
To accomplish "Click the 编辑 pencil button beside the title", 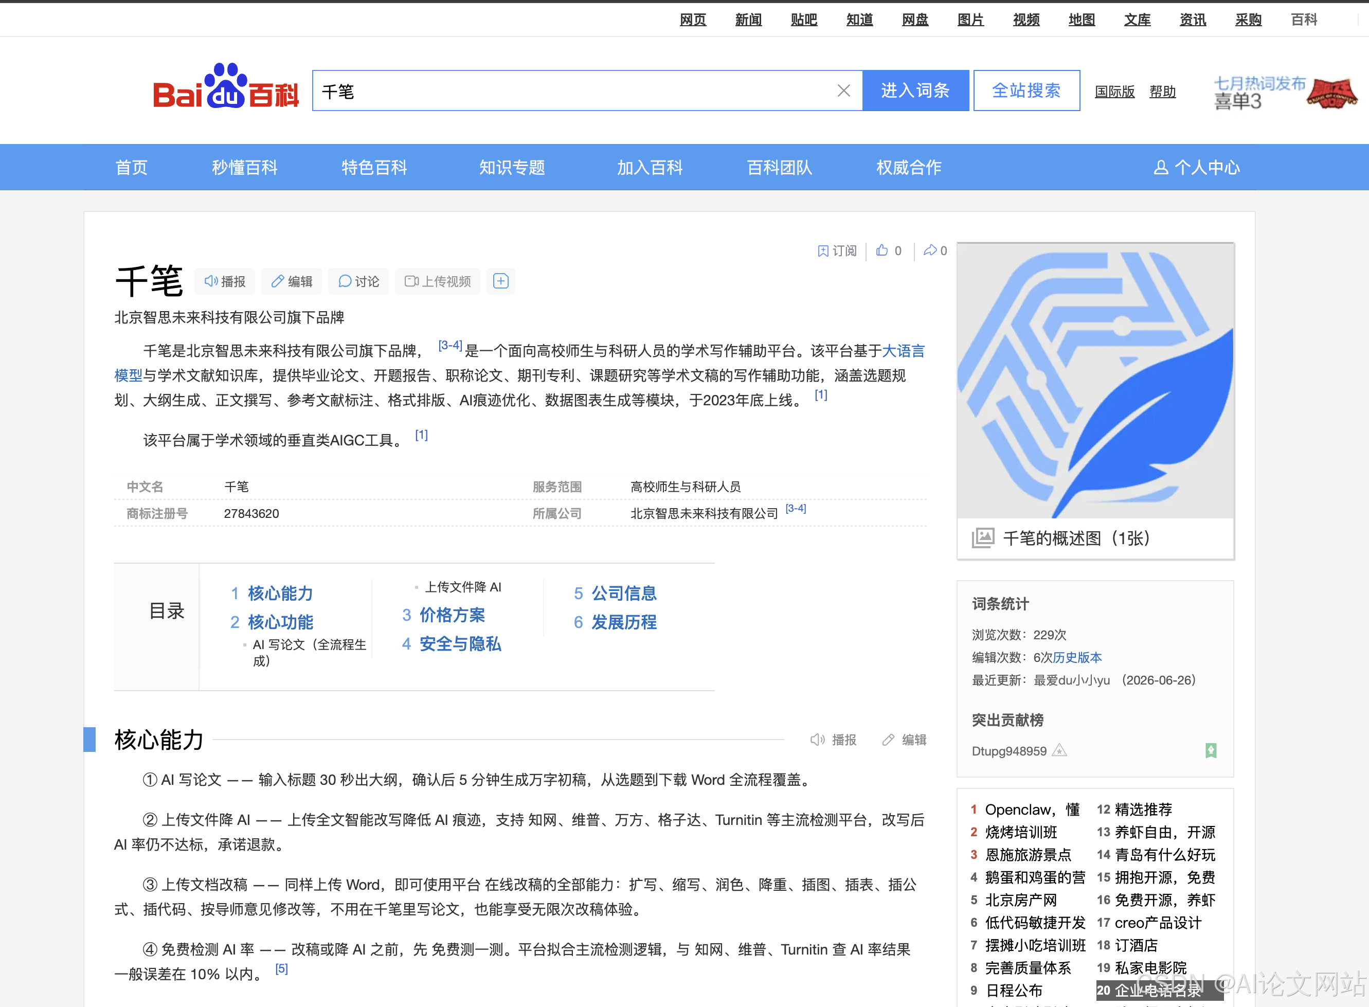I will coord(292,281).
